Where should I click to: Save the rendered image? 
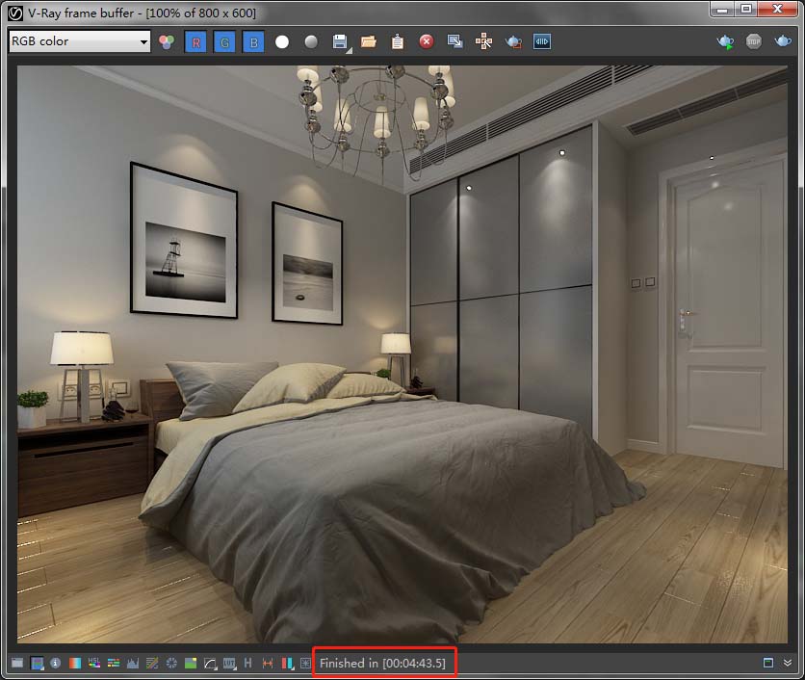pos(340,41)
